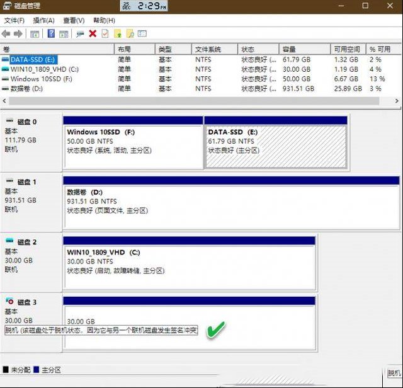Click the 25.89 GB free space cell

[x=348, y=89]
